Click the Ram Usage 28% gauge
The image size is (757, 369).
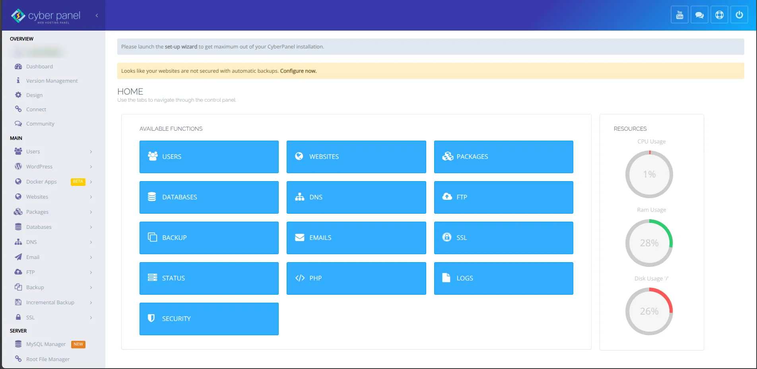coord(649,243)
